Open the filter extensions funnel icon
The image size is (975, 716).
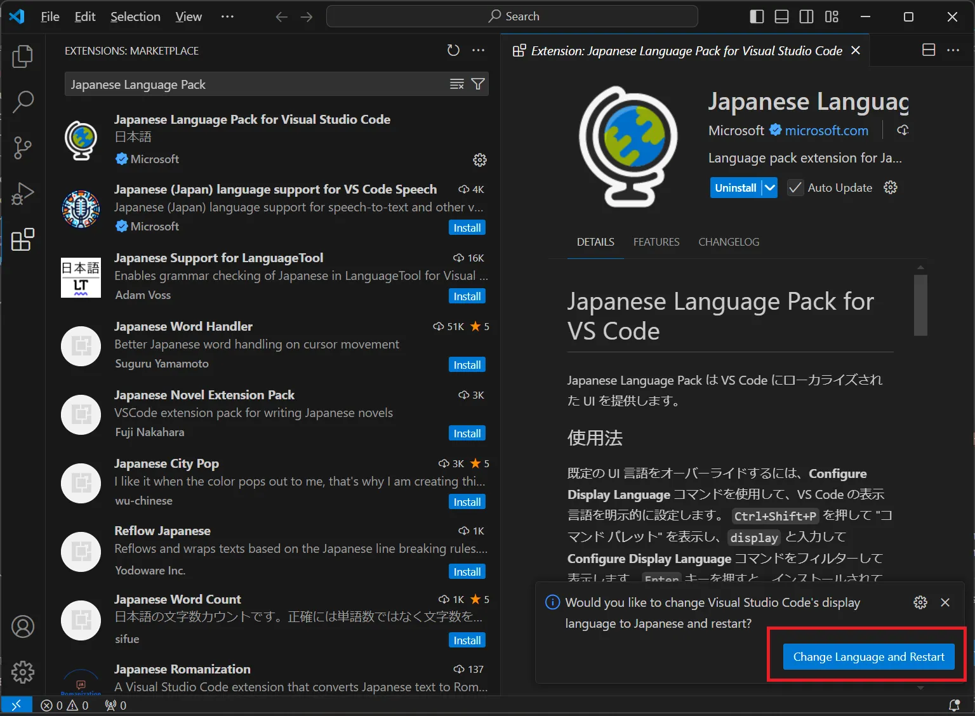[x=478, y=84]
